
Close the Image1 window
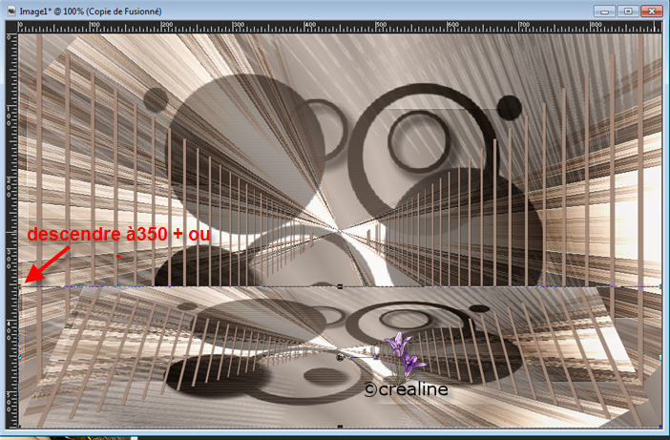[x=651, y=11]
